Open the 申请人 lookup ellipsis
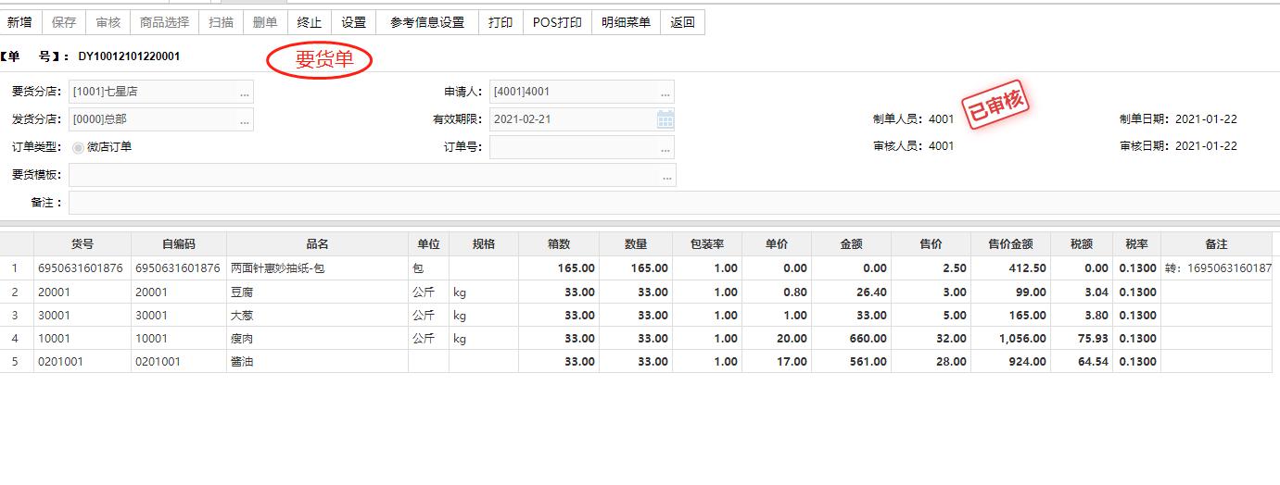Viewport: 1280px width, 485px height. tap(665, 93)
